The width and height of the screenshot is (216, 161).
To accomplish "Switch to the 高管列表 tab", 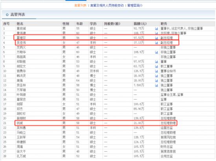I will (x=80, y=5).
